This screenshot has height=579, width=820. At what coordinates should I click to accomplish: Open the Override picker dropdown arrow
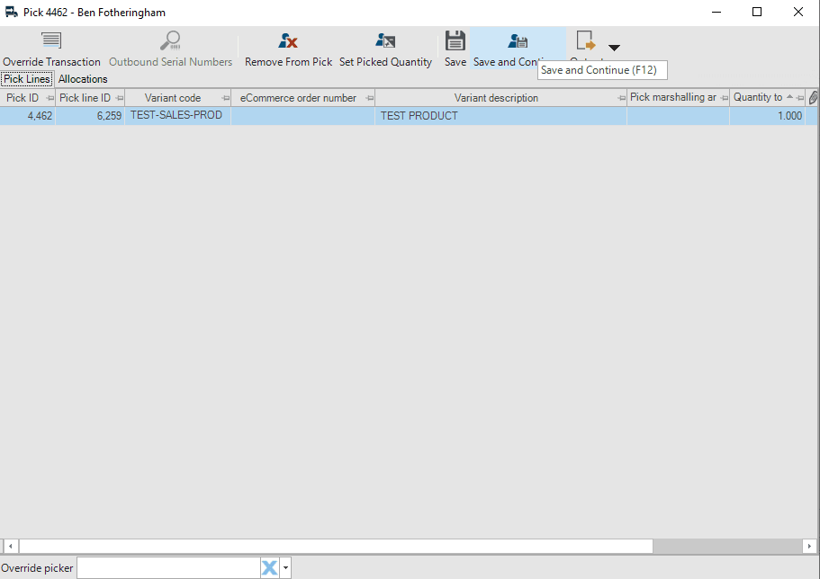(285, 567)
